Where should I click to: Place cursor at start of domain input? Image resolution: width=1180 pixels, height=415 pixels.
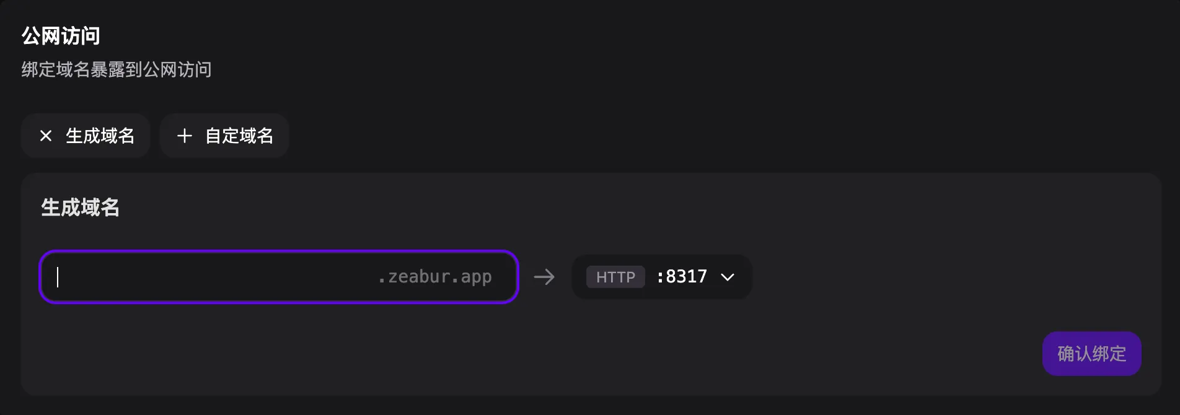59,277
